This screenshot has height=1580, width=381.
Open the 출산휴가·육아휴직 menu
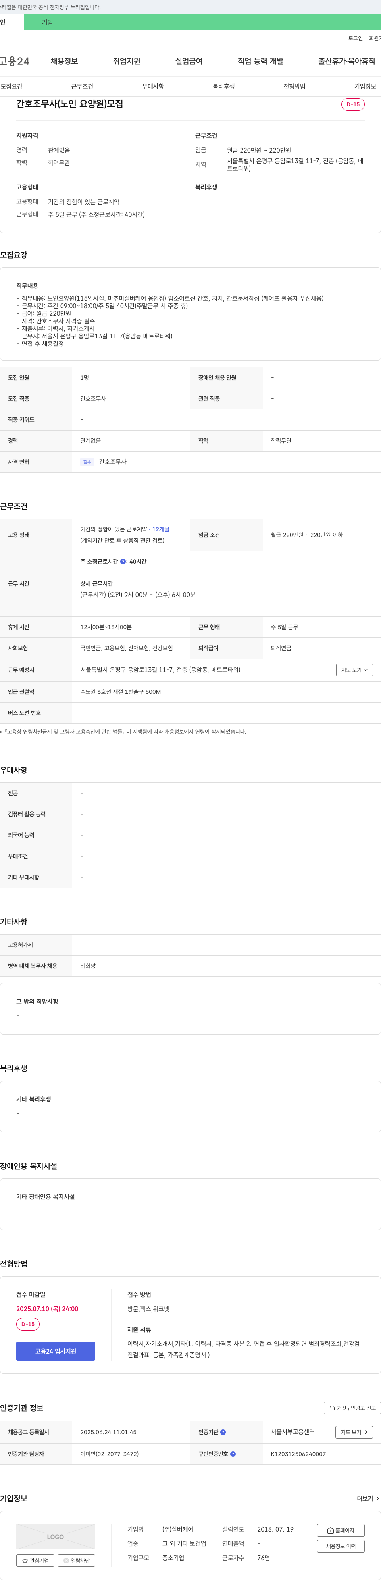tap(347, 61)
